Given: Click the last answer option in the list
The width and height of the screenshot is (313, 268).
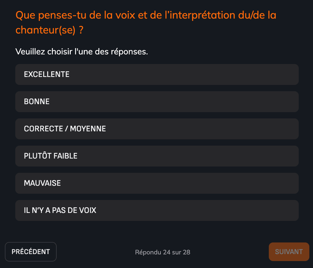Looking at the screenshot, I should [156, 210].
